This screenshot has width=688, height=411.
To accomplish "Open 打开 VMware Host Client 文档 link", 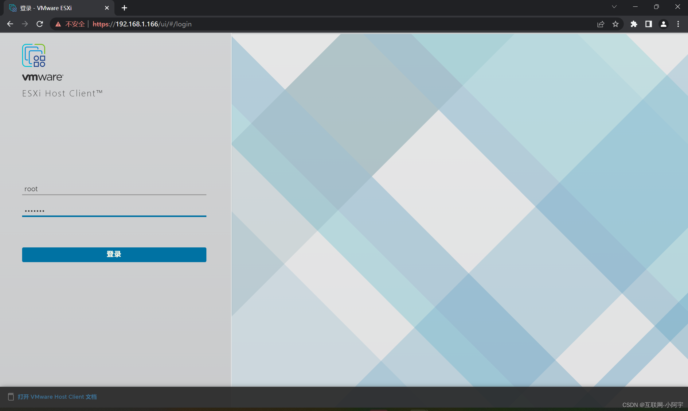I will click(57, 397).
